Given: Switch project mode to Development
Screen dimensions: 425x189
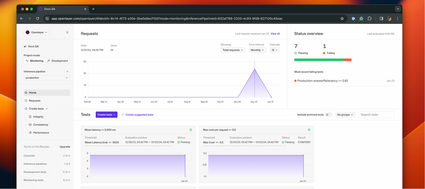Looking at the screenshot, I should coord(57,61).
